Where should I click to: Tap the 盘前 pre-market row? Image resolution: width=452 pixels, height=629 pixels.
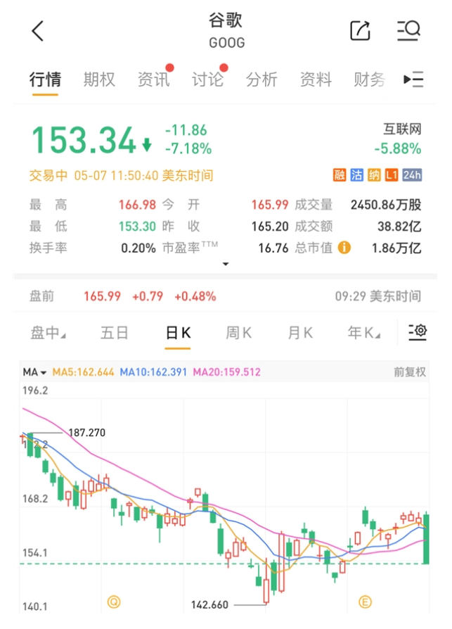tap(225, 296)
